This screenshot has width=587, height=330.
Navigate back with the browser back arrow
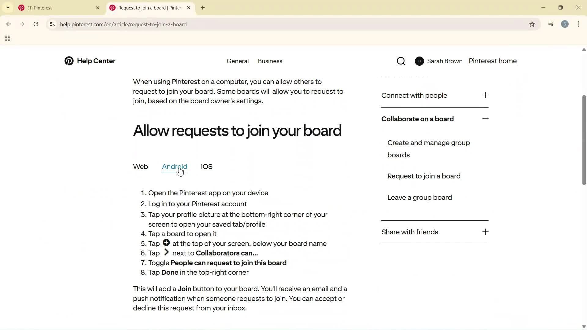pyautogui.click(x=8, y=24)
